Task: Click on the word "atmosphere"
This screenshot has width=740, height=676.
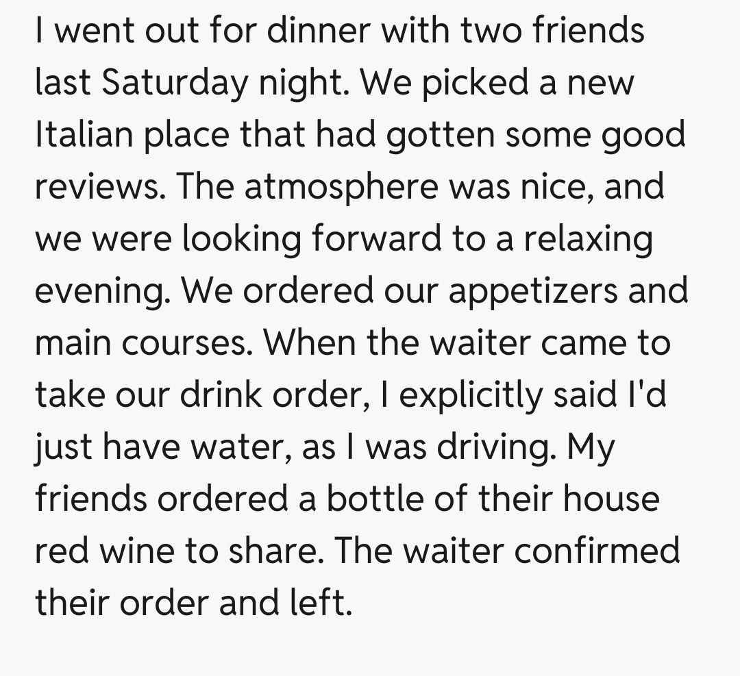Action: coord(341,188)
